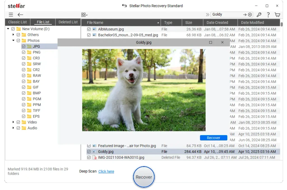Switch to File List tab

[43, 22]
